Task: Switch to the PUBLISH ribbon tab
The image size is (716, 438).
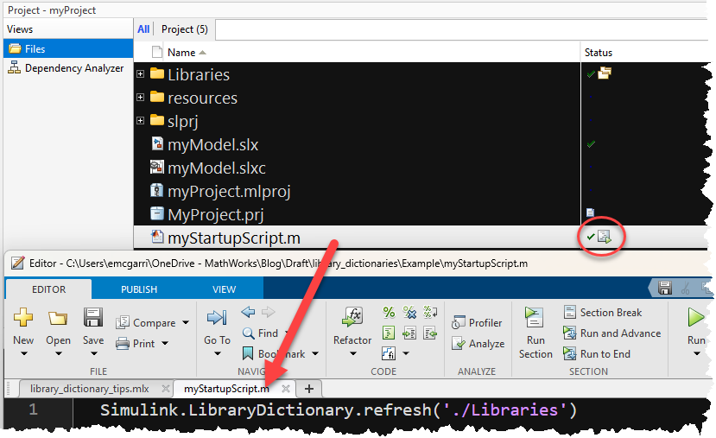Action: (x=139, y=289)
